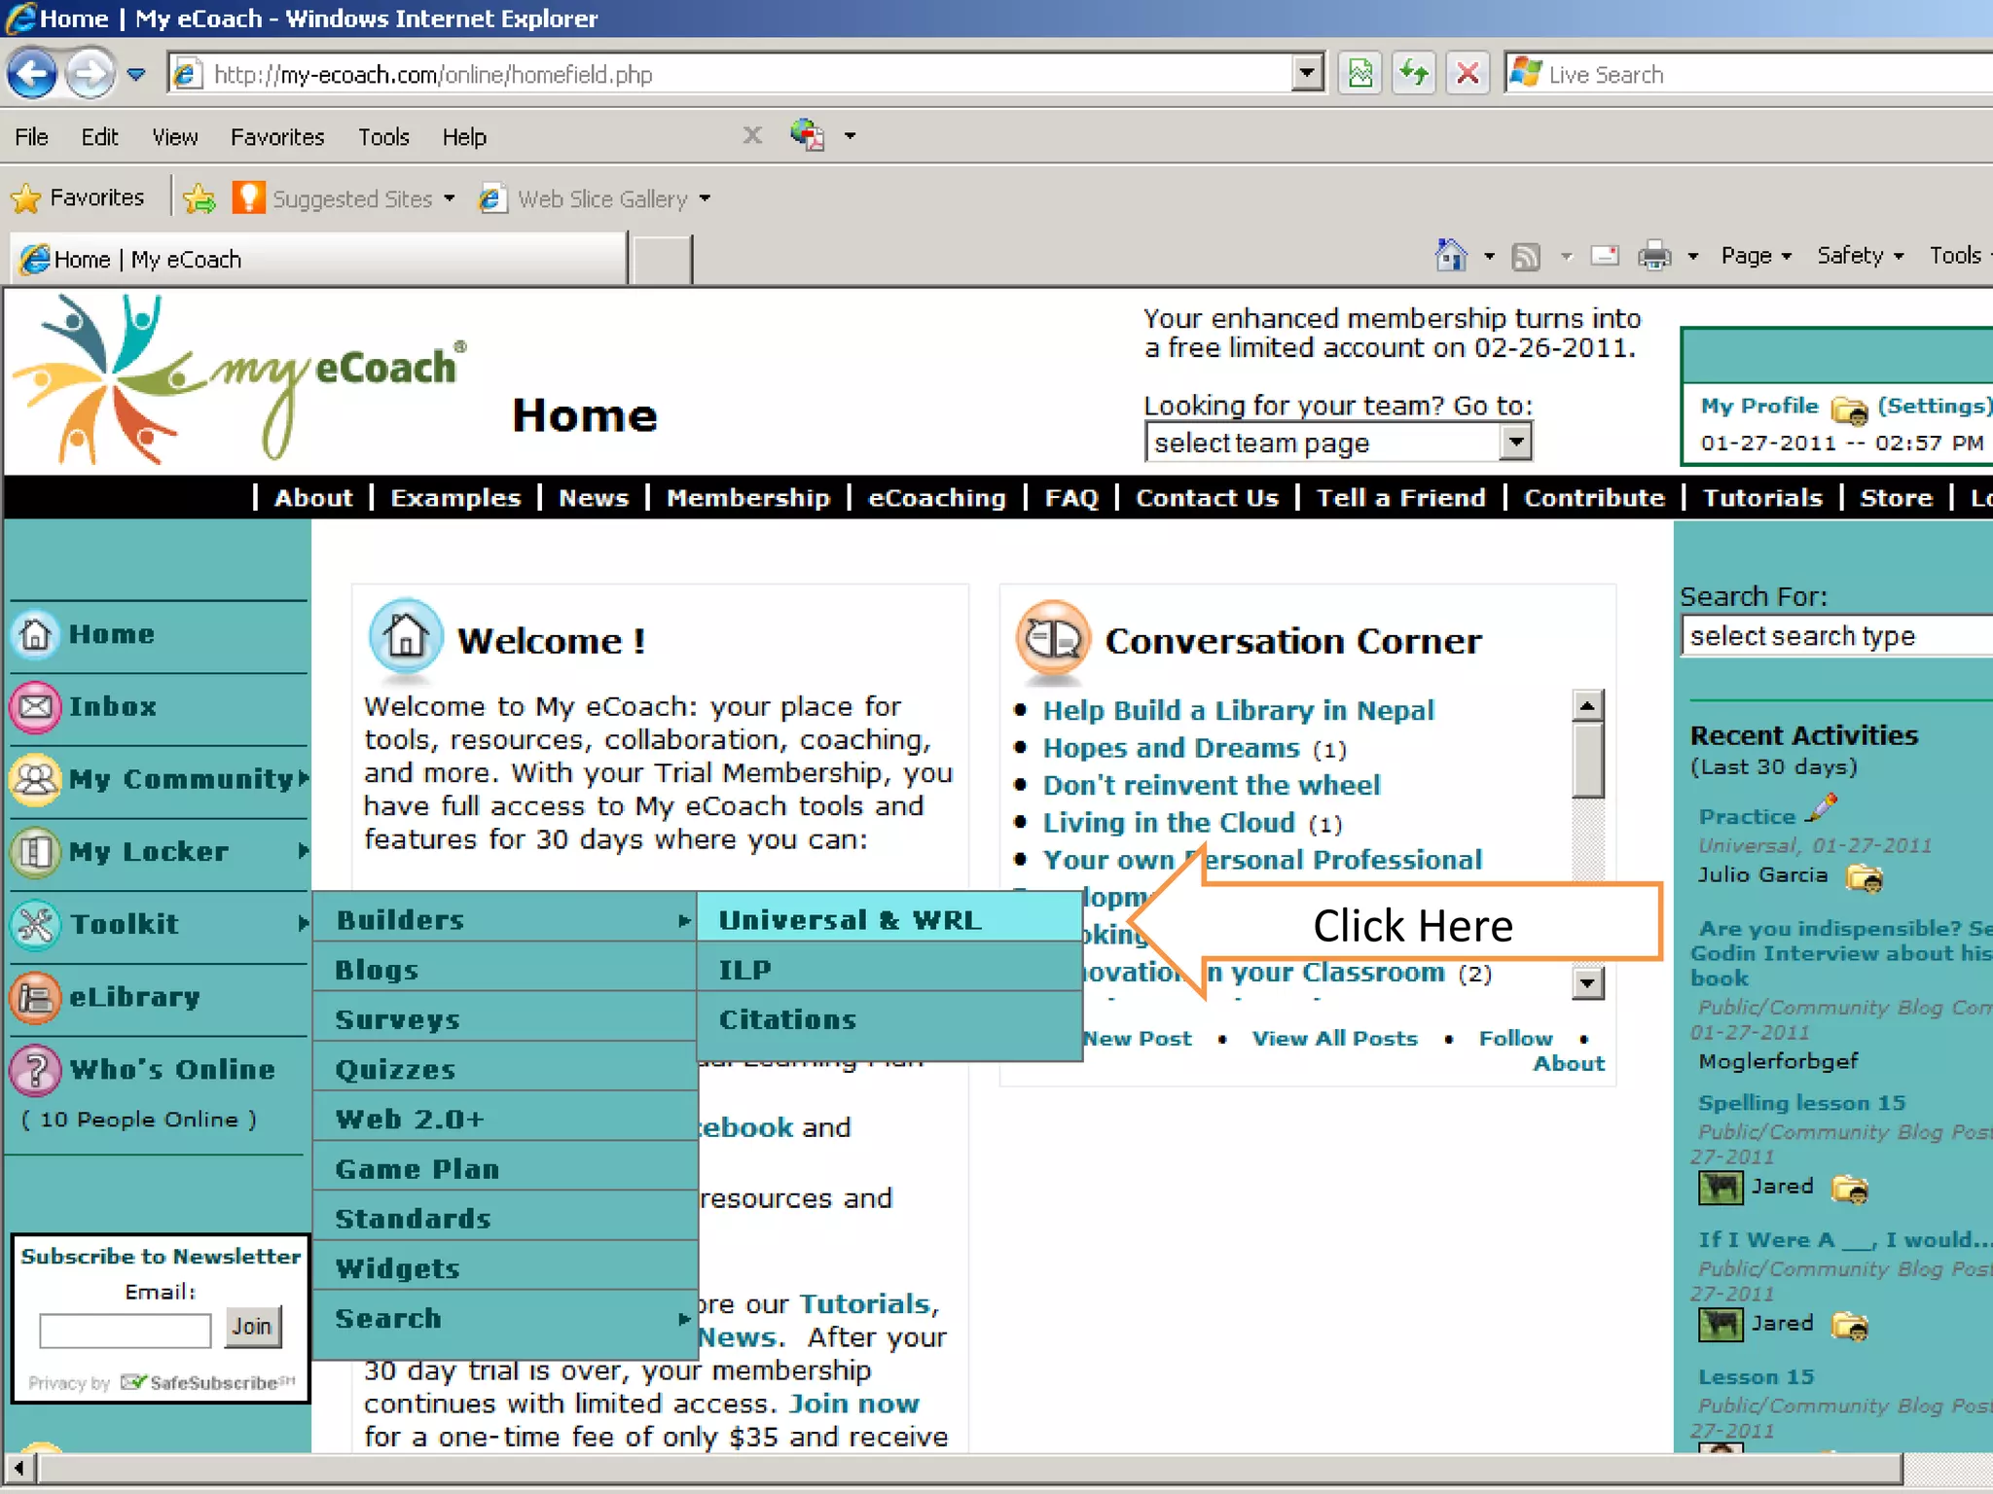This screenshot has height=1494, width=1993.
Task: Open the select team page dropdown
Action: point(1514,444)
